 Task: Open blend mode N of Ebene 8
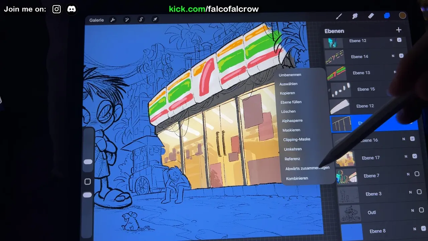415,229
